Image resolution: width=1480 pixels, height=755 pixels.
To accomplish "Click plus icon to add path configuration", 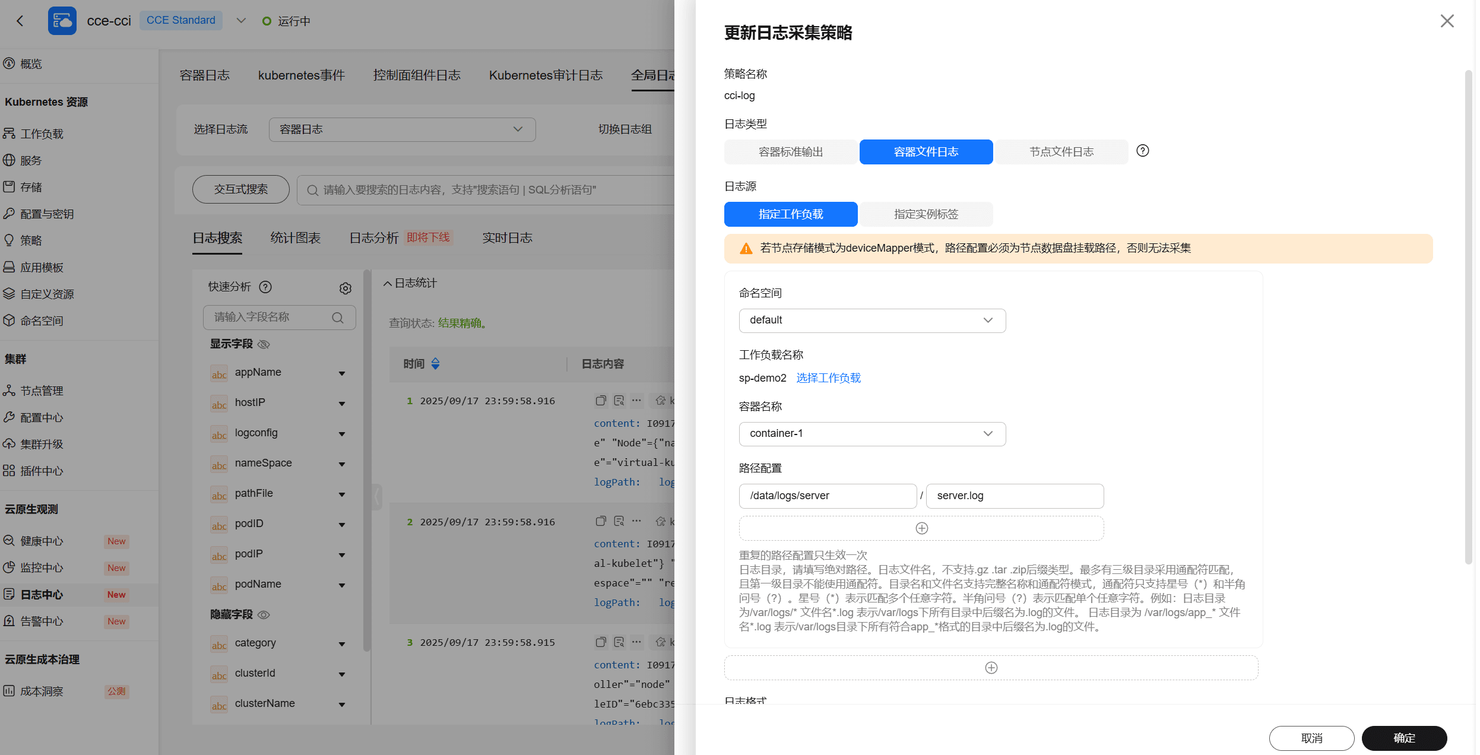I will [921, 528].
